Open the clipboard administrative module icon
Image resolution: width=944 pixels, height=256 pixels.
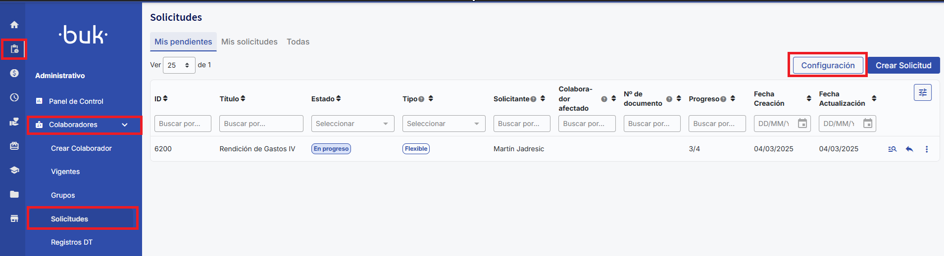pos(14,49)
